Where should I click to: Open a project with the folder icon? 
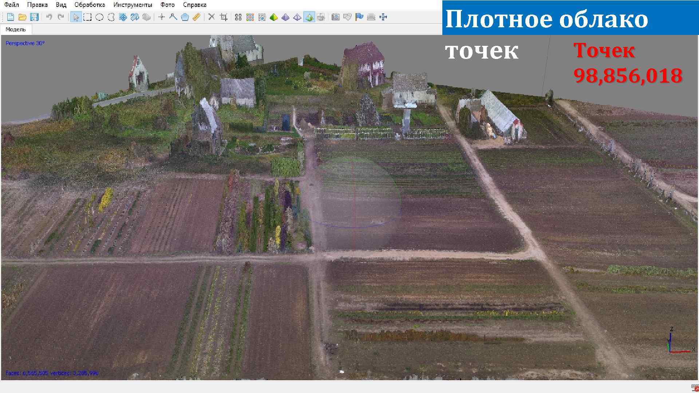coord(22,17)
